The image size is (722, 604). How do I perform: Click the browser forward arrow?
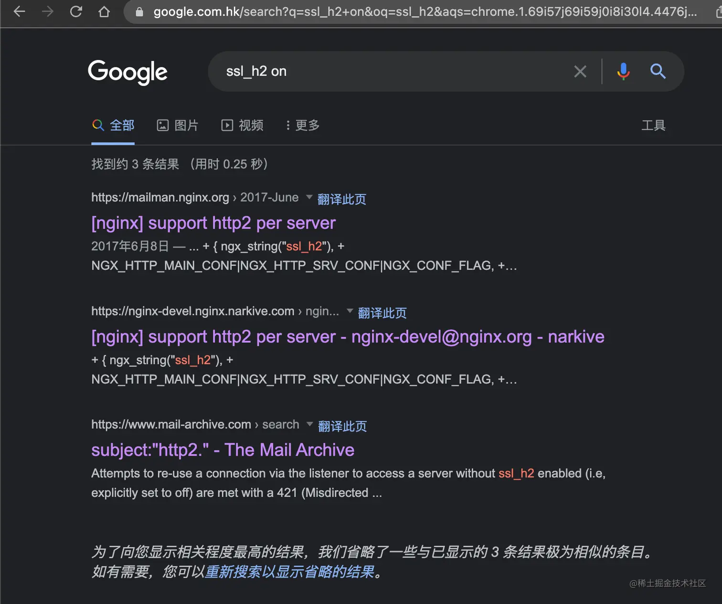(x=47, y=11)
